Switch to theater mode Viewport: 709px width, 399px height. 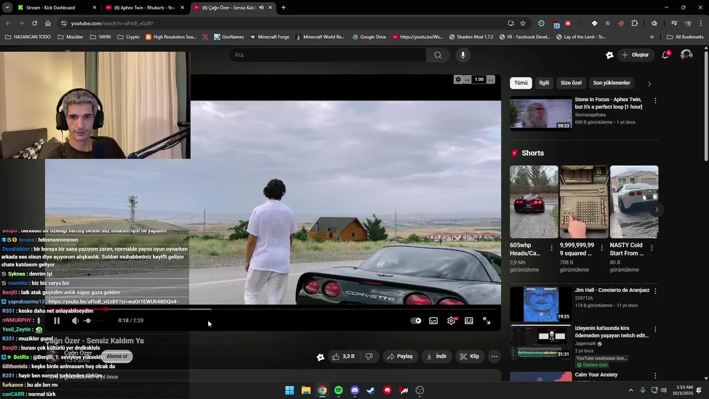[x=469, y=321]
